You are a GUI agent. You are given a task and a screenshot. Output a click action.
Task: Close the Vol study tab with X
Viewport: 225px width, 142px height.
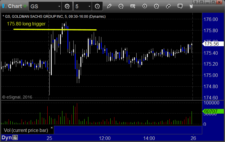click(x=52, y=128)
